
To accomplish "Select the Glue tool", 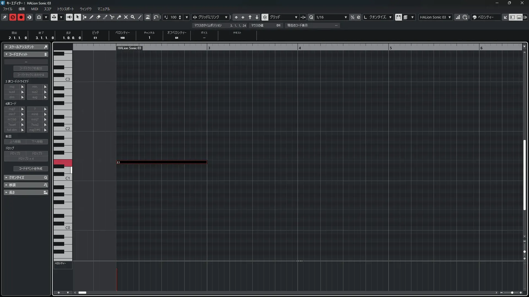I will point(119,17).
